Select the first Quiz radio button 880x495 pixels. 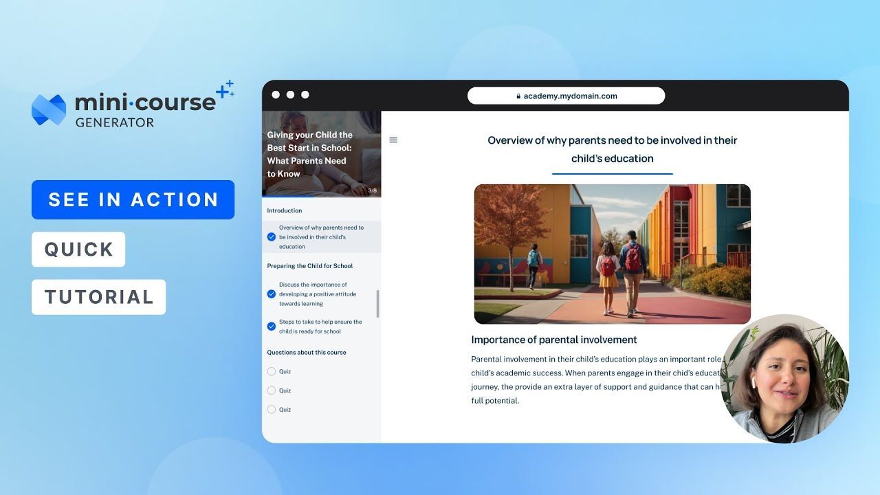pos(272,371)
